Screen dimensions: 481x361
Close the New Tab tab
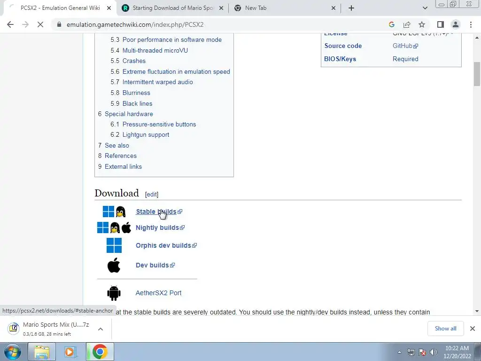(334, 8)
